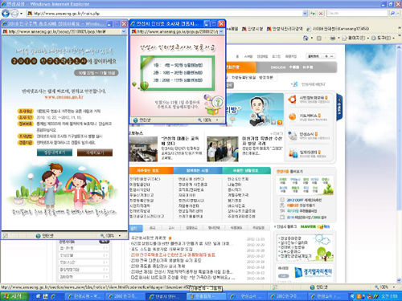Open the red census notice headline

click(173, 254)
